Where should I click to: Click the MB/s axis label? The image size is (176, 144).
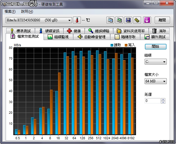(17, 45)
